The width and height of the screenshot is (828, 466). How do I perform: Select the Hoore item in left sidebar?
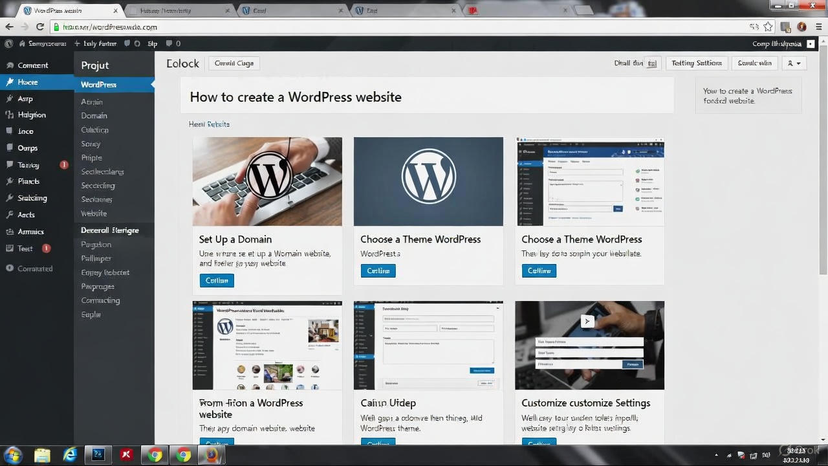[28, 82]
